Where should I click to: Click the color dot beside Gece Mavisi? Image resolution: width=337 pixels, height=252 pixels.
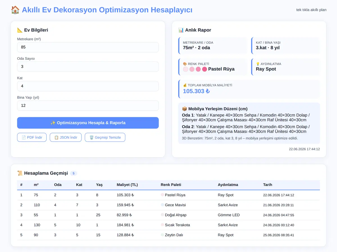(x=162, y=205)
